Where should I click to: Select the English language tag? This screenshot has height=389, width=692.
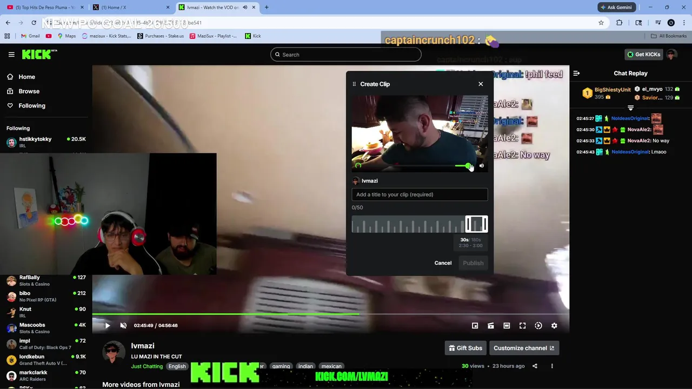(x=177, y=366)
